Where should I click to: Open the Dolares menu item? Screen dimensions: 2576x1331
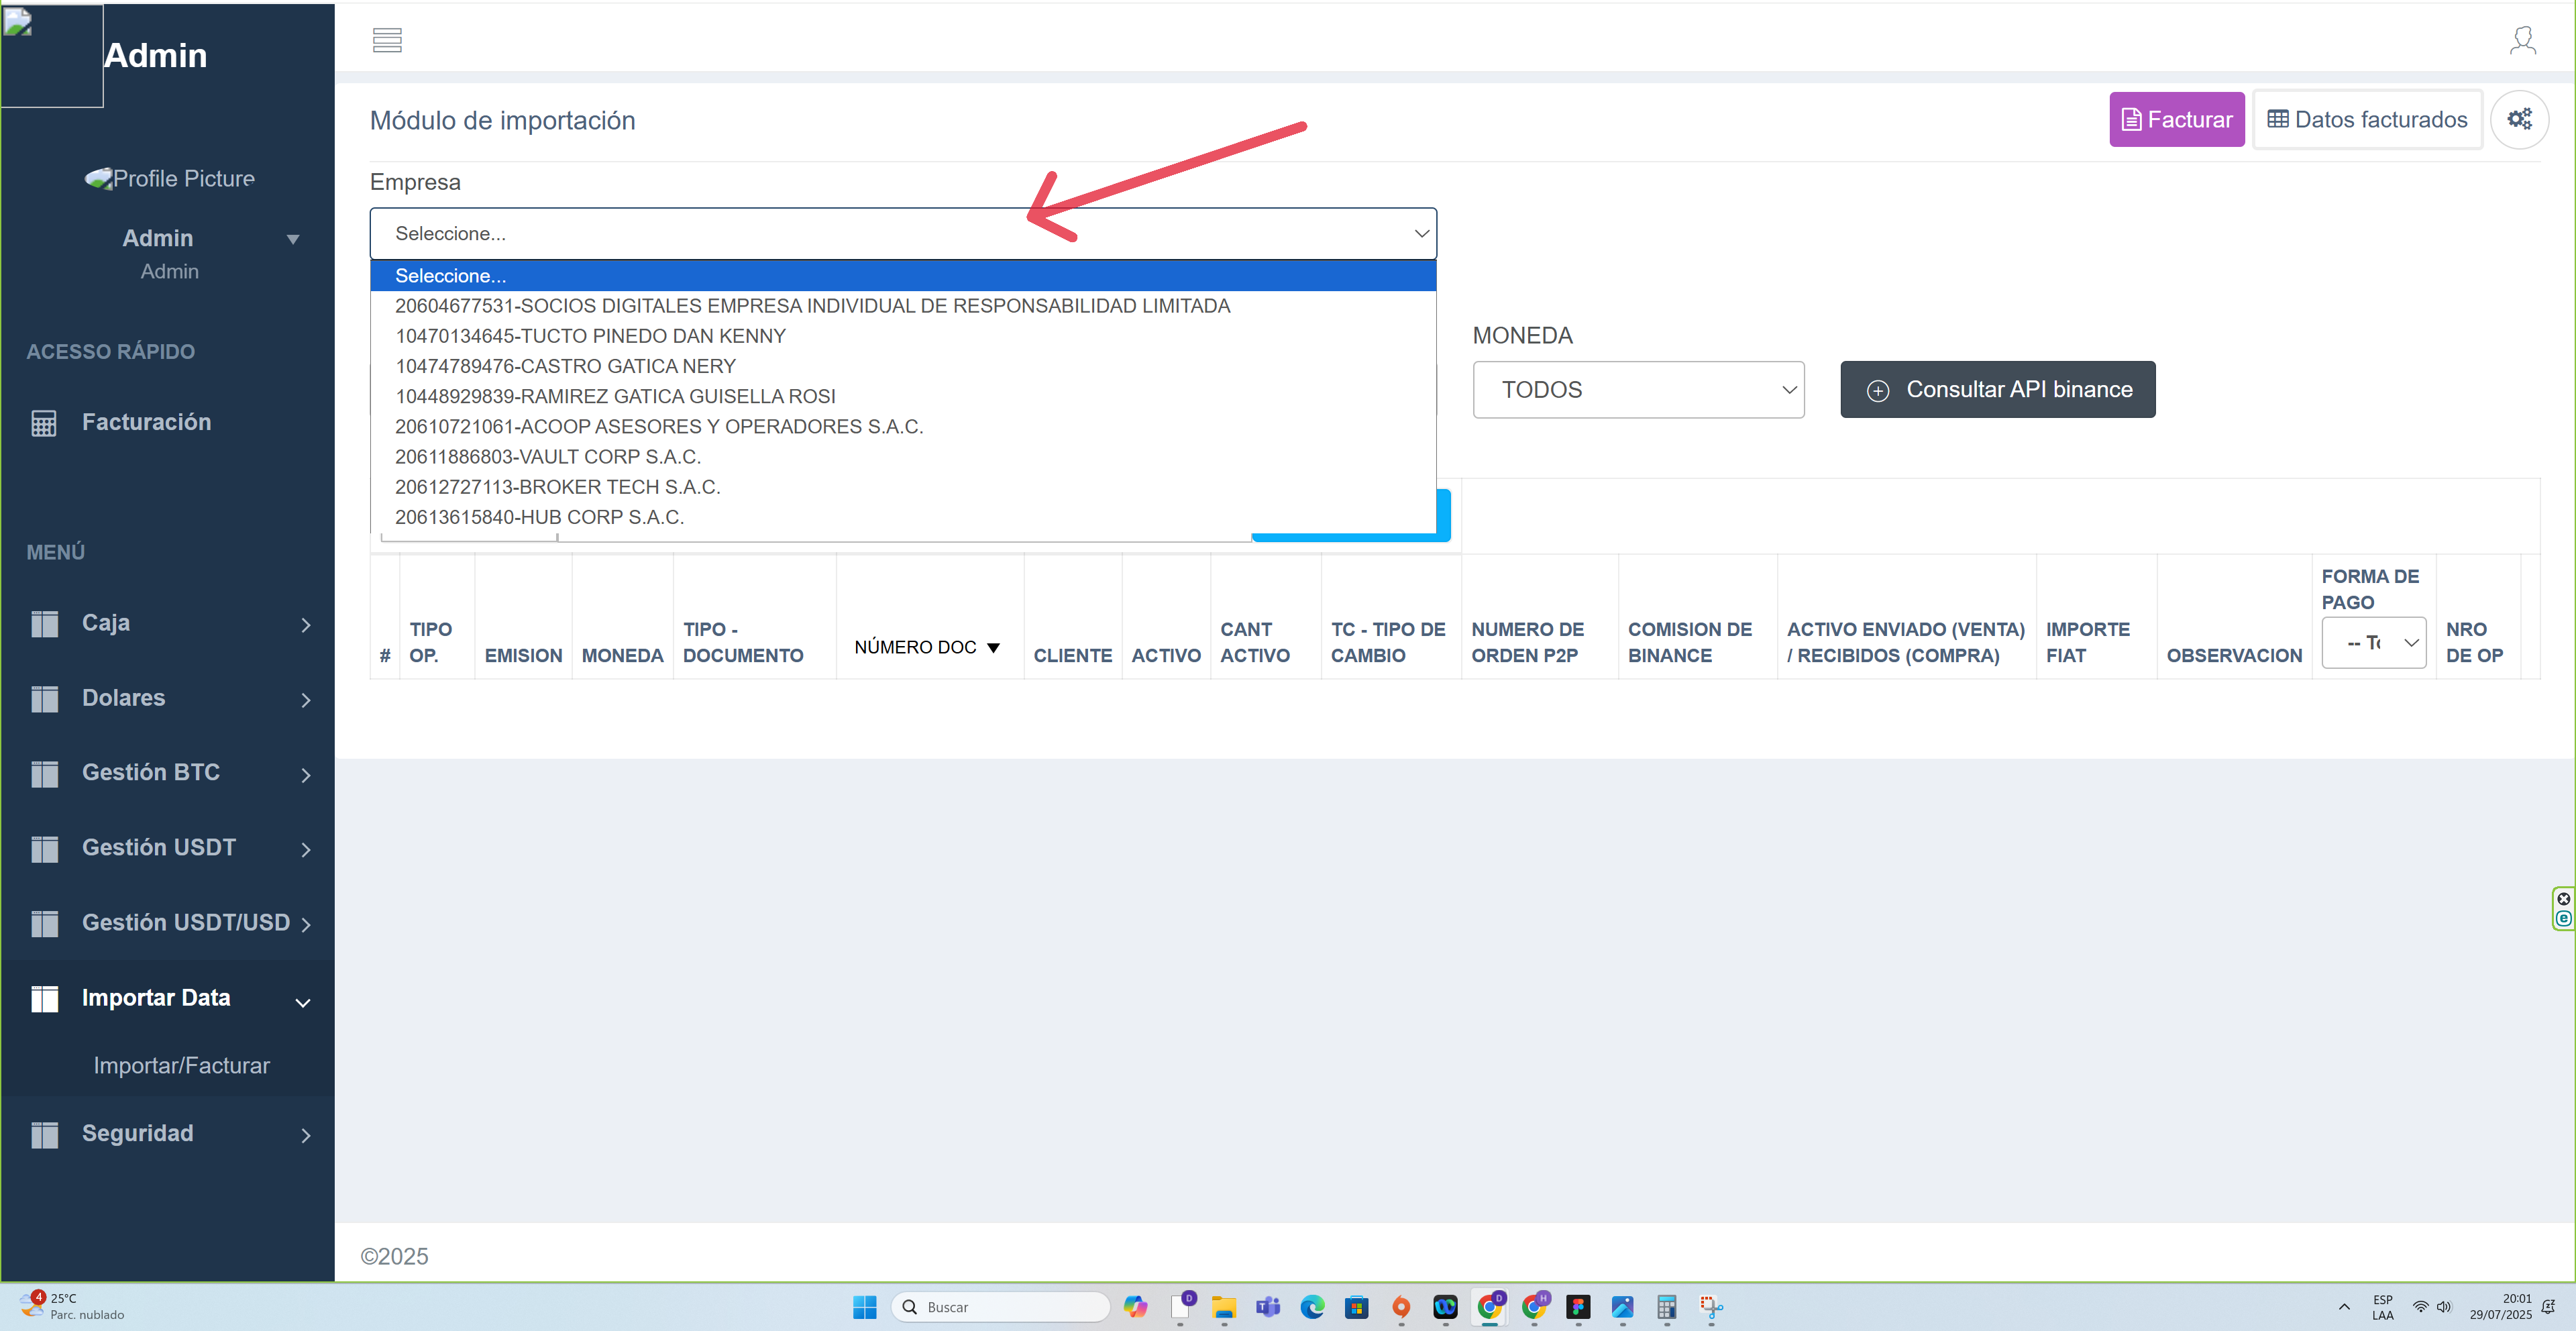pyautogui.click(x=124, y=698)
